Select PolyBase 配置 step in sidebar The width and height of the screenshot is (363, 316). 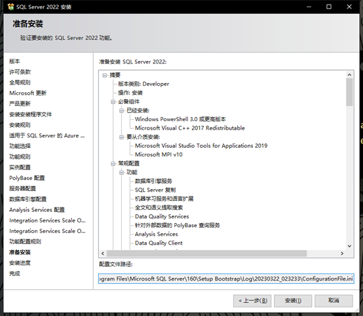[27, 178]
